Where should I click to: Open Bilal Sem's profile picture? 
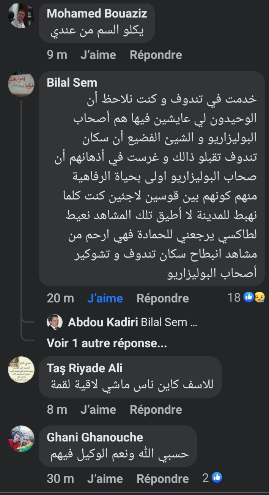click(21, 84)
